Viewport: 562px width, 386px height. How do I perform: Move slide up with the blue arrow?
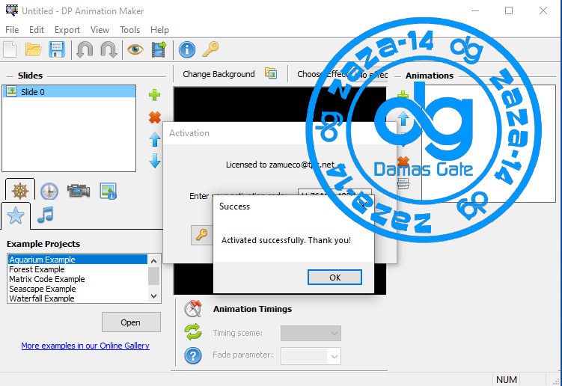tap(155, 139)
